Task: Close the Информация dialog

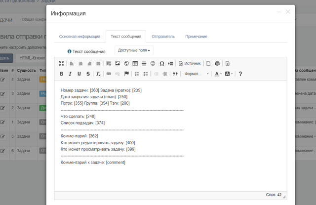Action: pyautogui.click(x=288, y=12)
